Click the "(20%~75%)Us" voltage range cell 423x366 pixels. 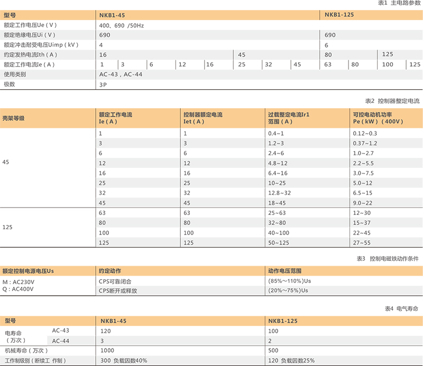pos(288,290)
